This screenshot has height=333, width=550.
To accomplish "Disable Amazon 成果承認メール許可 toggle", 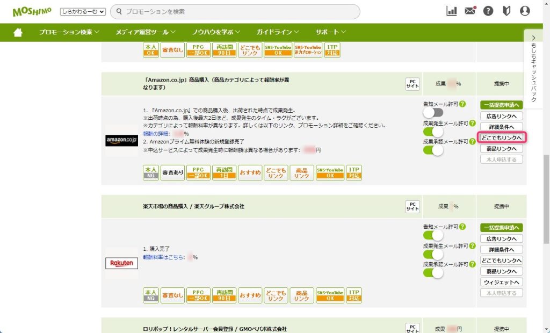I will coord(433,150).
